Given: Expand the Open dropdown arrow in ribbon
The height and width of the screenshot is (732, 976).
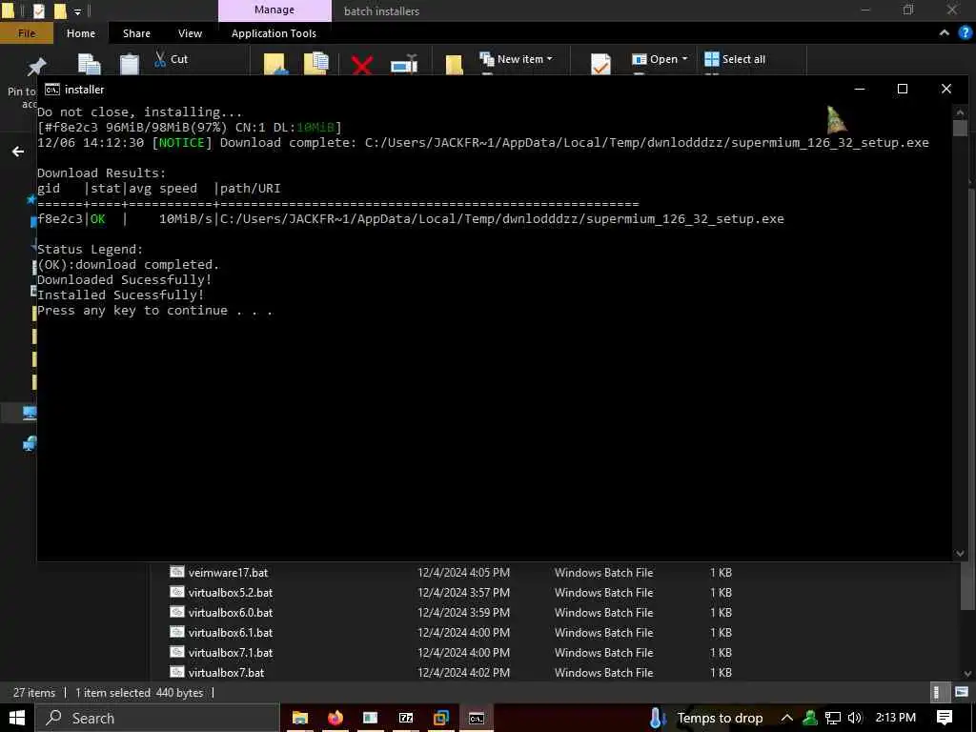Looking at the screenshot, I should (684, 58).
